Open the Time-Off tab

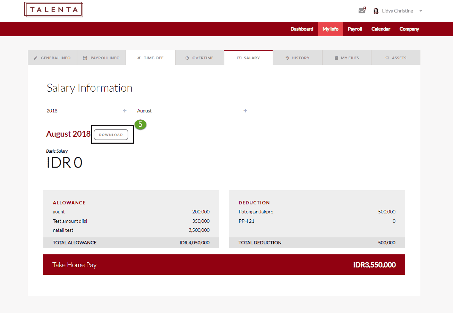[x=151, y=58]
